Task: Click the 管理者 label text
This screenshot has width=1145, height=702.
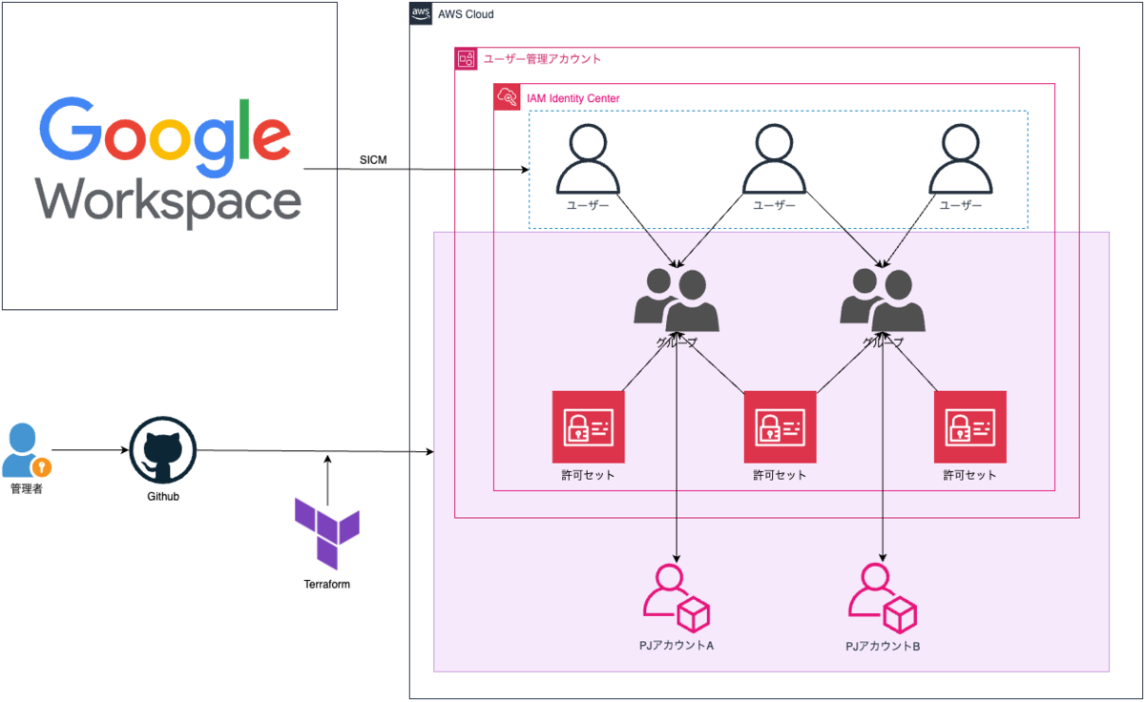Action: point(27,489)
